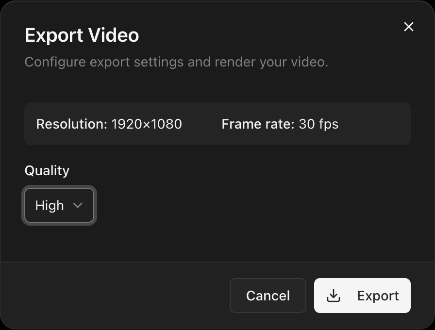Screen dimensions: 435x330
Task: Click the Quality section label
Action: (47, 170)
